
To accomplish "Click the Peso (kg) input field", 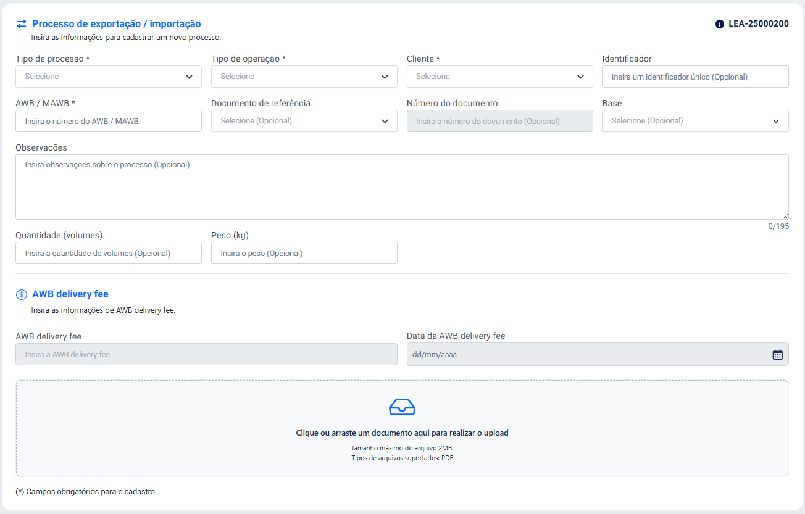I will (304, 253).
